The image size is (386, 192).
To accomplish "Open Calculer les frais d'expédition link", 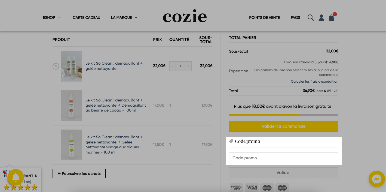I will coord(314,82).
